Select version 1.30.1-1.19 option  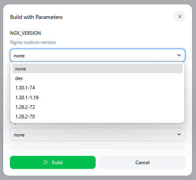coord(97,97)
